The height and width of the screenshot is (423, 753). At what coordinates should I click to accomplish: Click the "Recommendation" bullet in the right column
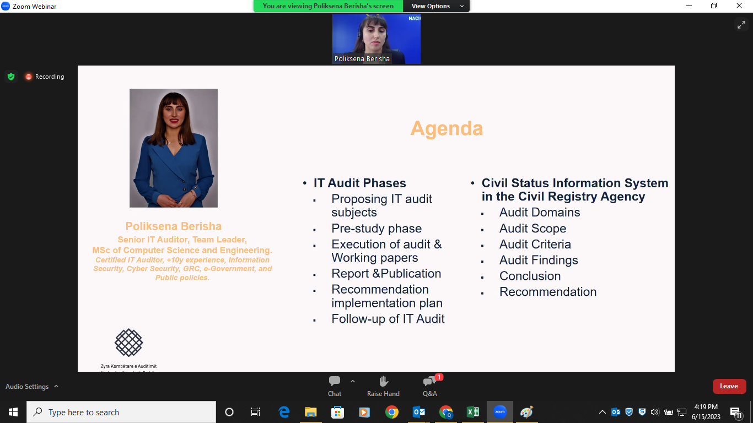548,292
